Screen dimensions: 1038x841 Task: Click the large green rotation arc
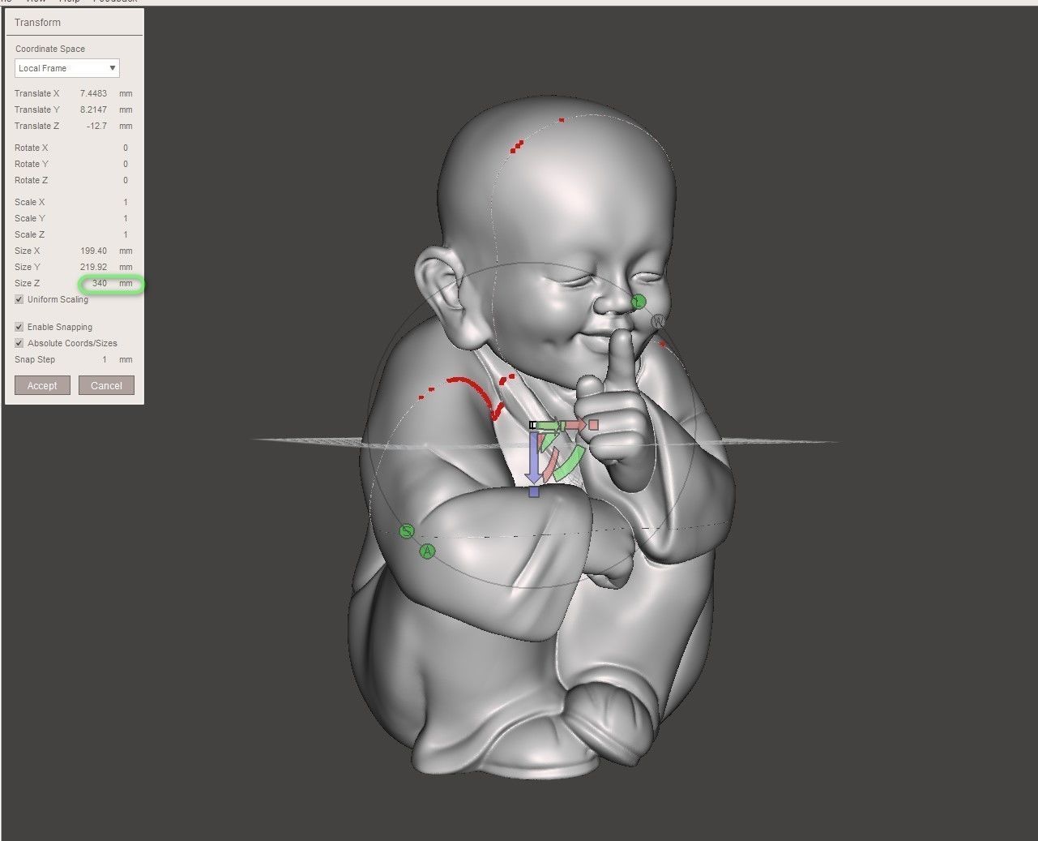click(x=570, y=462)
